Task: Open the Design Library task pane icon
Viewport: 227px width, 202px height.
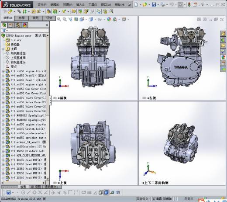Action: (x=223, y=39)
